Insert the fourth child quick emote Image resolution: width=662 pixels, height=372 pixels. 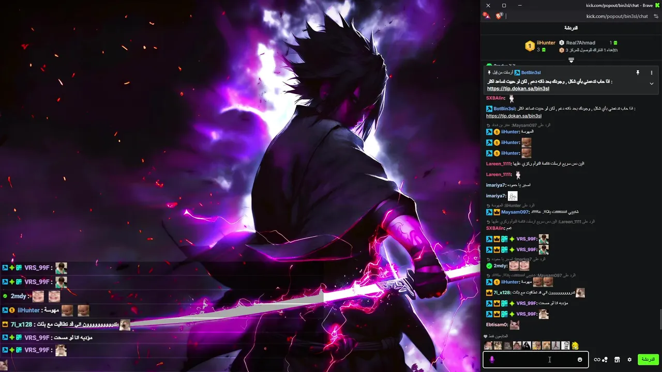tap(517, 346)
